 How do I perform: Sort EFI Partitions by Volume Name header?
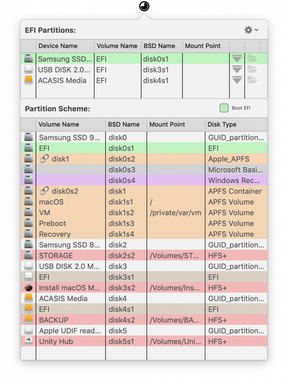117,46
